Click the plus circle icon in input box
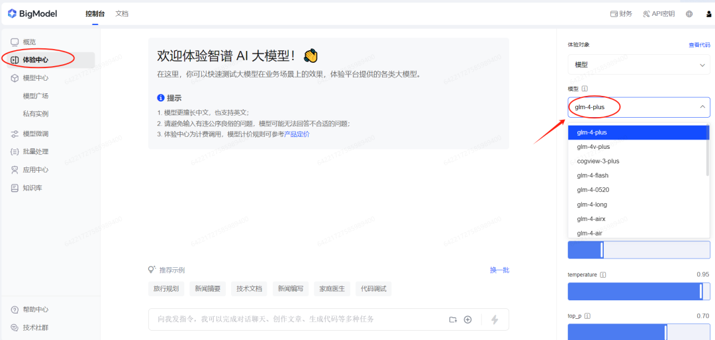 (467, 319)
